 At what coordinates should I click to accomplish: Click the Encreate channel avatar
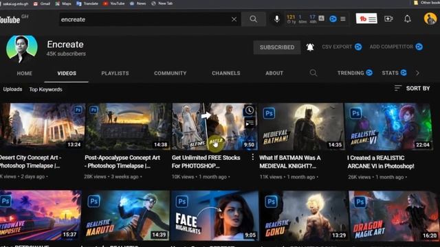pos(22,49)
